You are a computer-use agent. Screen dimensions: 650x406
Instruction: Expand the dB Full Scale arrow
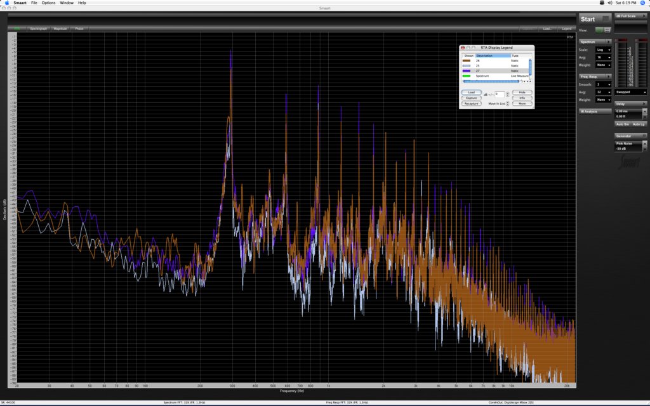click(x=644, y=16)
